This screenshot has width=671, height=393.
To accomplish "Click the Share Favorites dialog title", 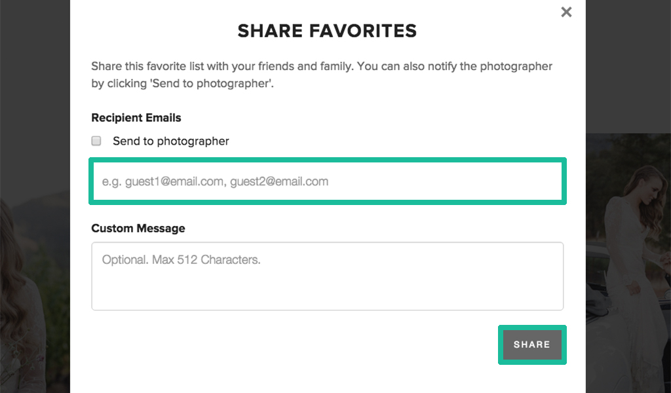I will 327,30.
